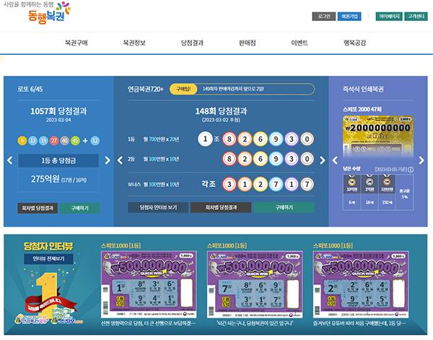Click the 1057회 당첨결과 title
This screenshot has width=433, height=340.
[x=58, y=111]
